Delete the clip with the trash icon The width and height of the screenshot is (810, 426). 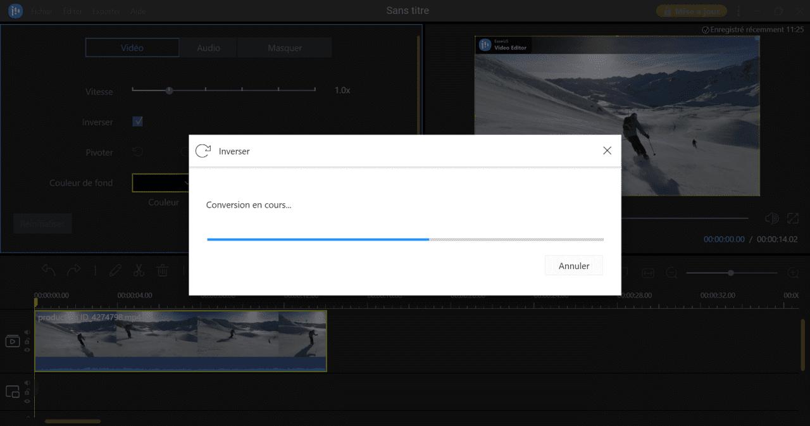(162, 270)
